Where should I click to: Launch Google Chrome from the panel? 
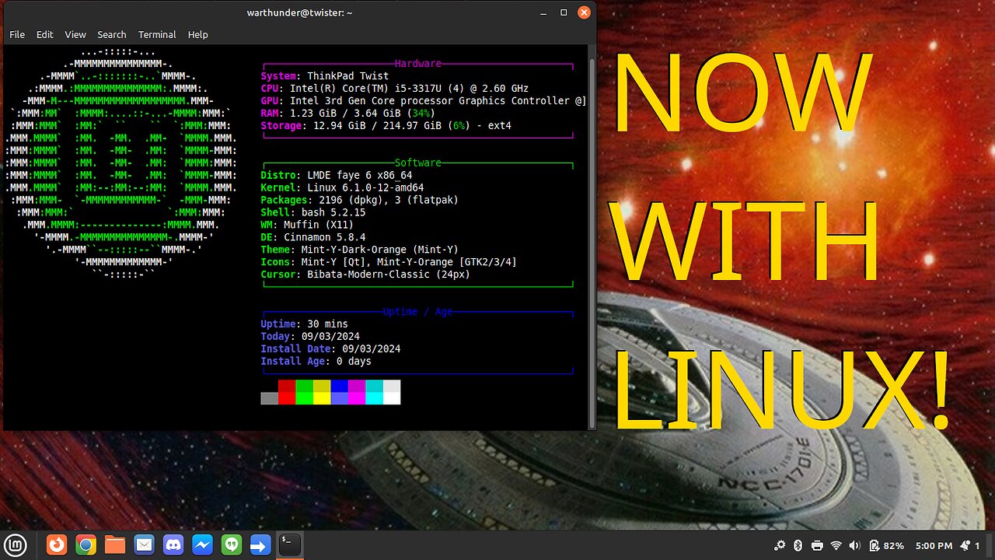(86, 545)
